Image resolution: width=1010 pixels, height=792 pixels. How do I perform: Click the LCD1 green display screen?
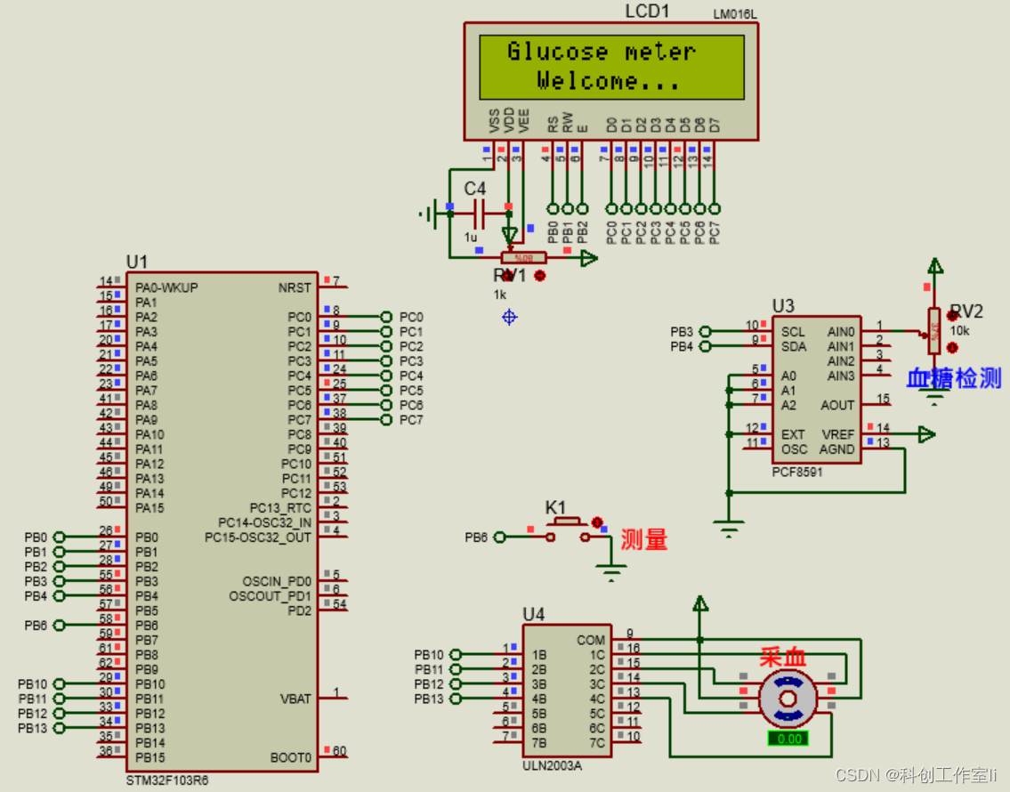[611, 67]
